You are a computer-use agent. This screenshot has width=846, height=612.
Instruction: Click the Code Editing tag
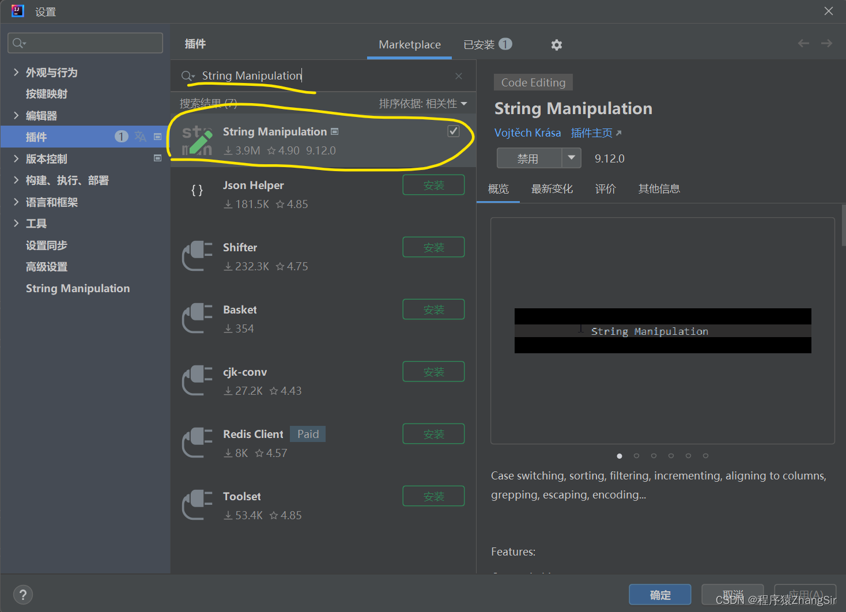pyautogui.click(x=533, y=82)
